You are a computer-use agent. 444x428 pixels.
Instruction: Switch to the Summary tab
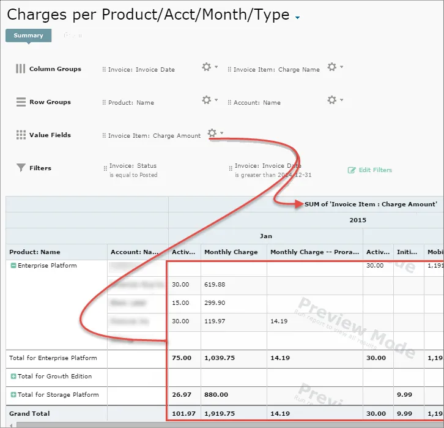(x=29, y=36)
